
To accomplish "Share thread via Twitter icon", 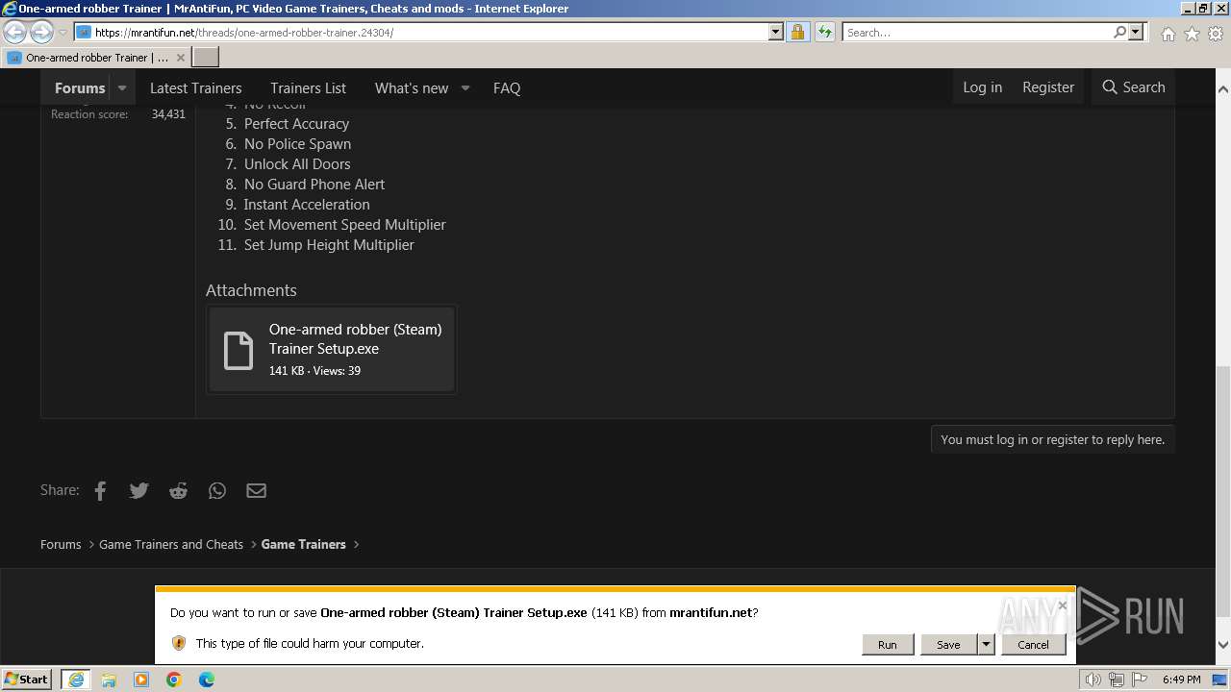I will click(139, 490).
